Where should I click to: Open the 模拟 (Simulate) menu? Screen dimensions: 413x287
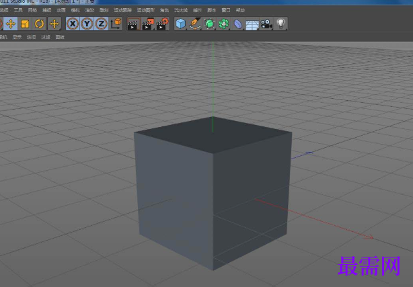tap(75, 10)
